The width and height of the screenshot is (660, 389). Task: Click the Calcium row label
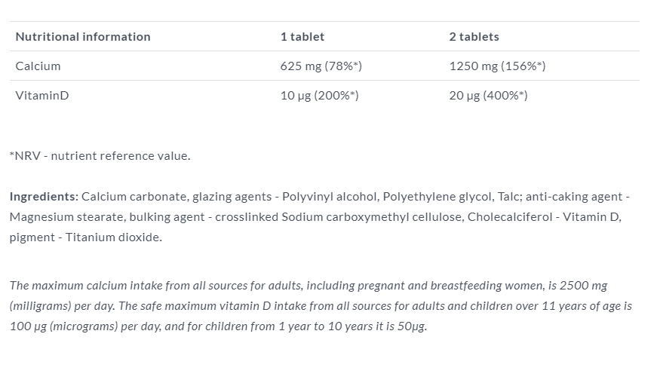pos(38,66)
